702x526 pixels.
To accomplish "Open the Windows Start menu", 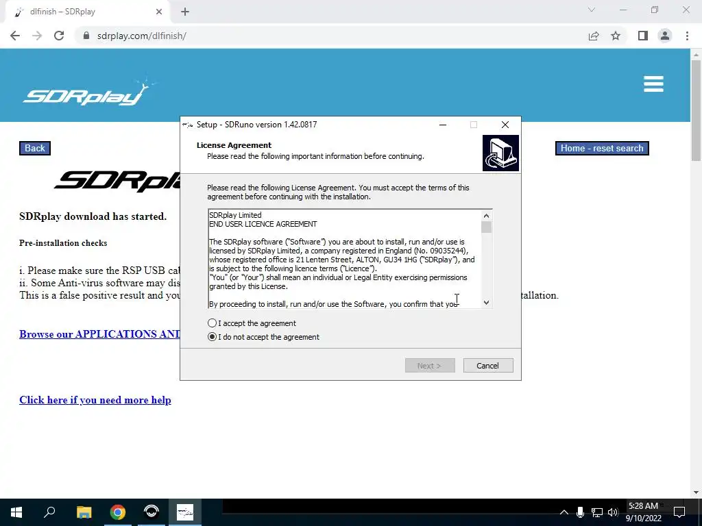I will coord(16,512).
